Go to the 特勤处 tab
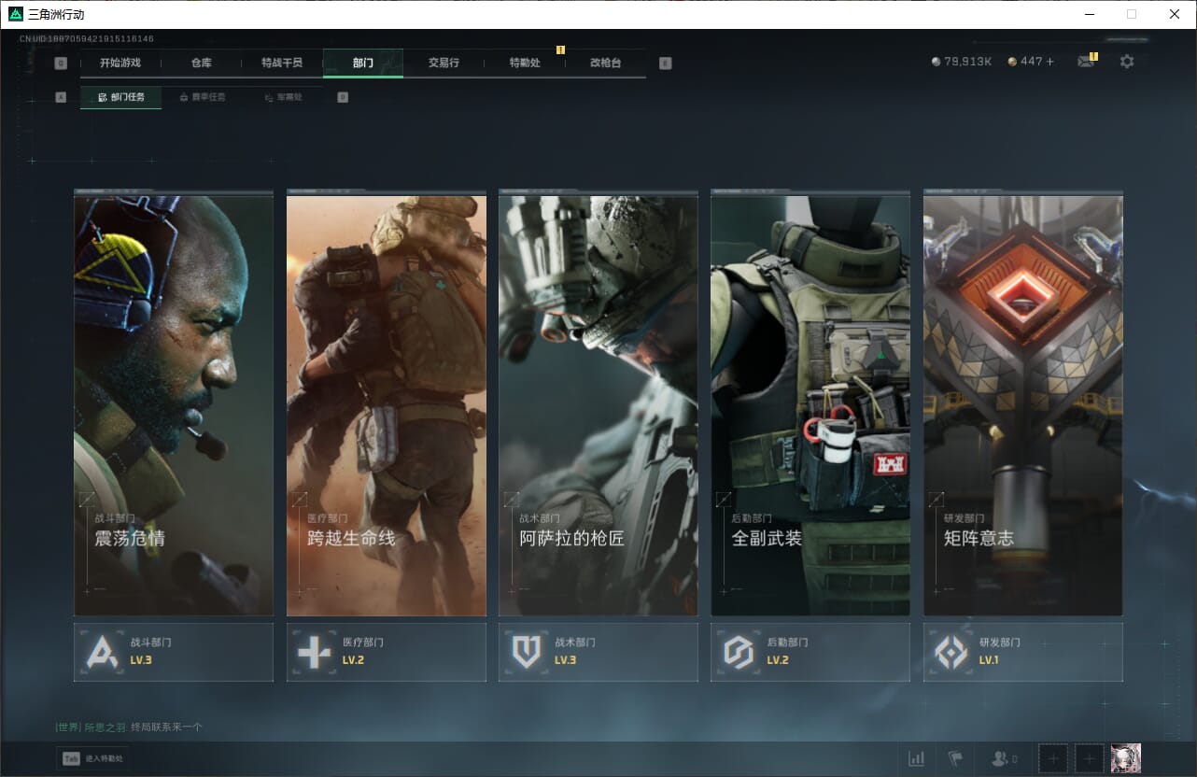Screen dimensions: 1197x777 (525, 64)
